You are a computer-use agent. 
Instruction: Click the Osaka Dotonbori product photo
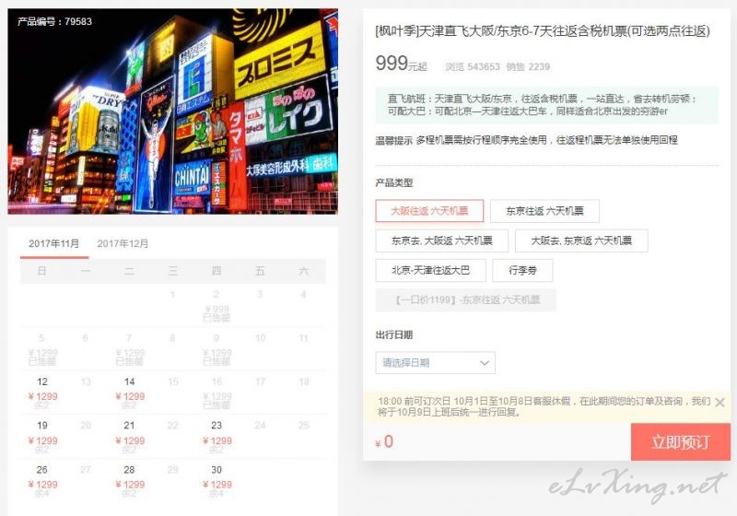pos(173,111)
